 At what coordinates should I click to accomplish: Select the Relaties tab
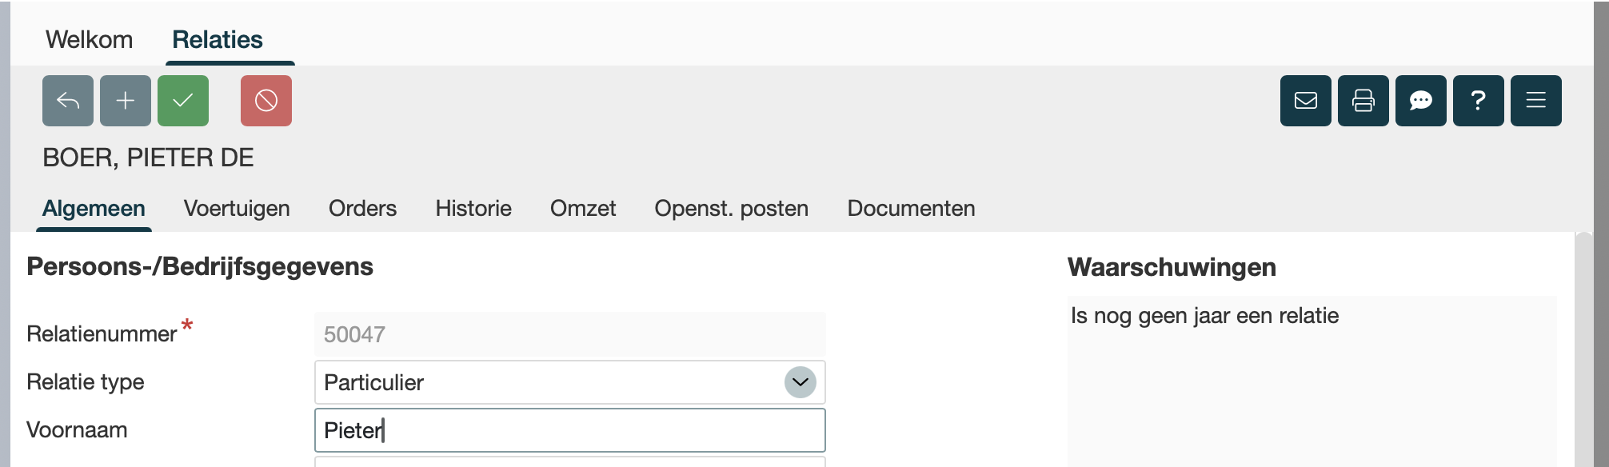(x=218, y=40)
